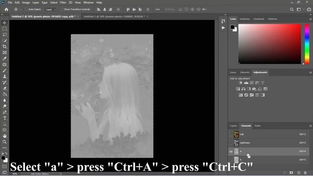Select the Horizontal Type tool
Viewport: 313px width, 176px height.
(x=4, y=118)
